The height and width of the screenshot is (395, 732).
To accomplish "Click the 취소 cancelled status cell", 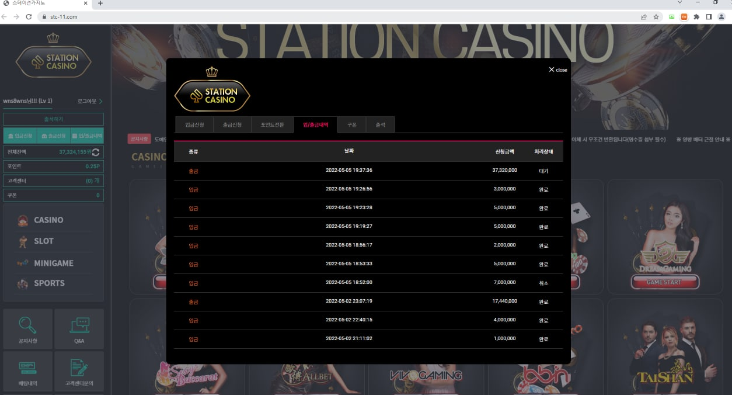I will pos(543,283).
